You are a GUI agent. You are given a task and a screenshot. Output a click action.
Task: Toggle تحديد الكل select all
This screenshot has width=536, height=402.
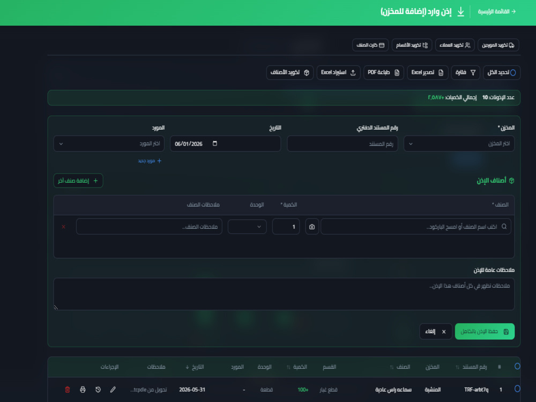(x=502, y=72)
